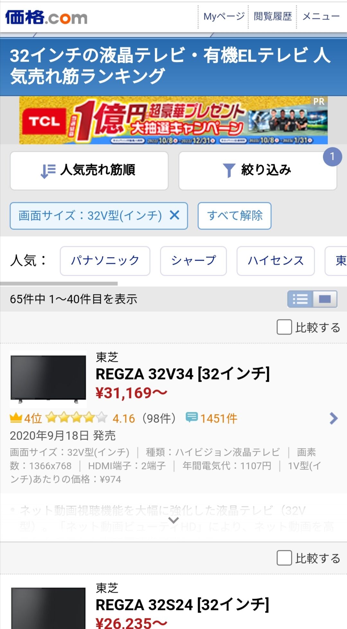Click the すべて解除 button
The width and height of the screenshot is (347, 629).
[234, 215]
